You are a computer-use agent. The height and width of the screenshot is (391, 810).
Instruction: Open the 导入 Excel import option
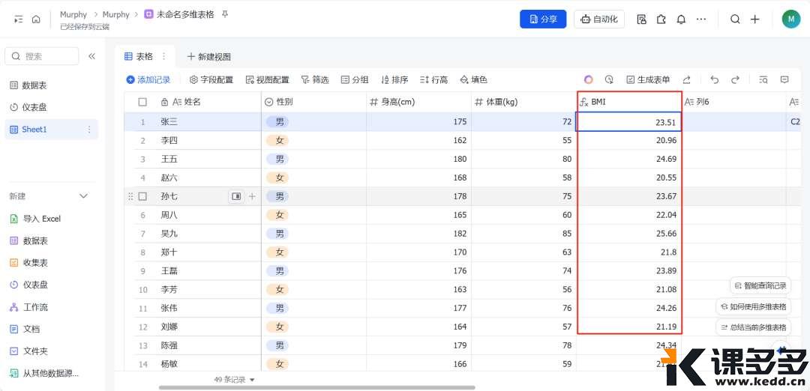[x=35, y=219]
